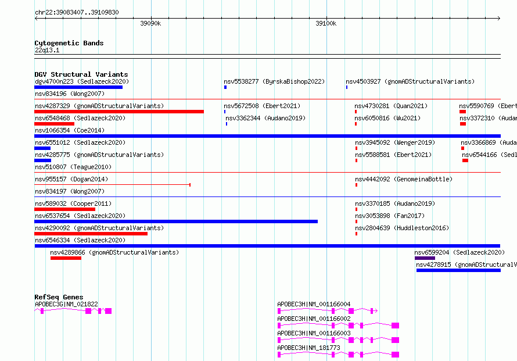Click the RefSeq Genes track title
Screen dimensions: 517x361
[59, 297]
